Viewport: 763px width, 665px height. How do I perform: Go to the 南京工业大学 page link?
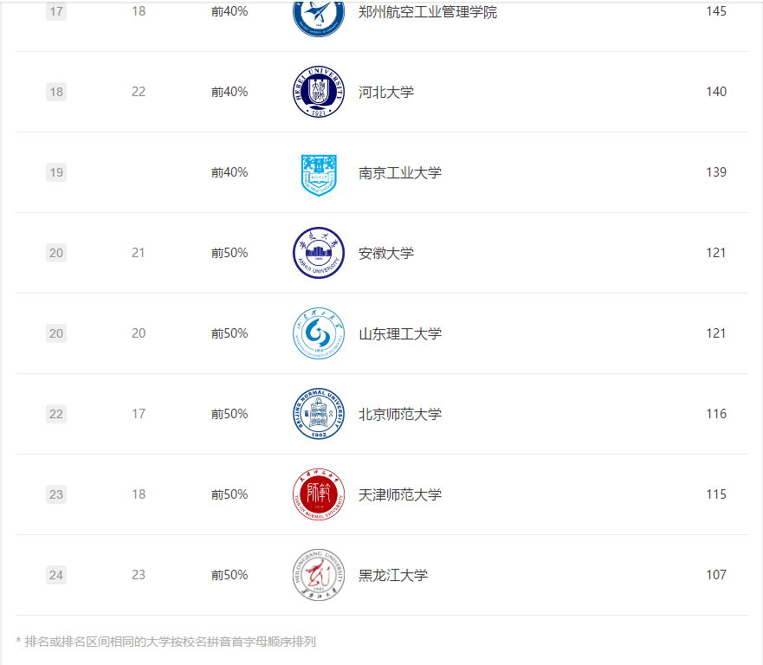coord(400,172)
